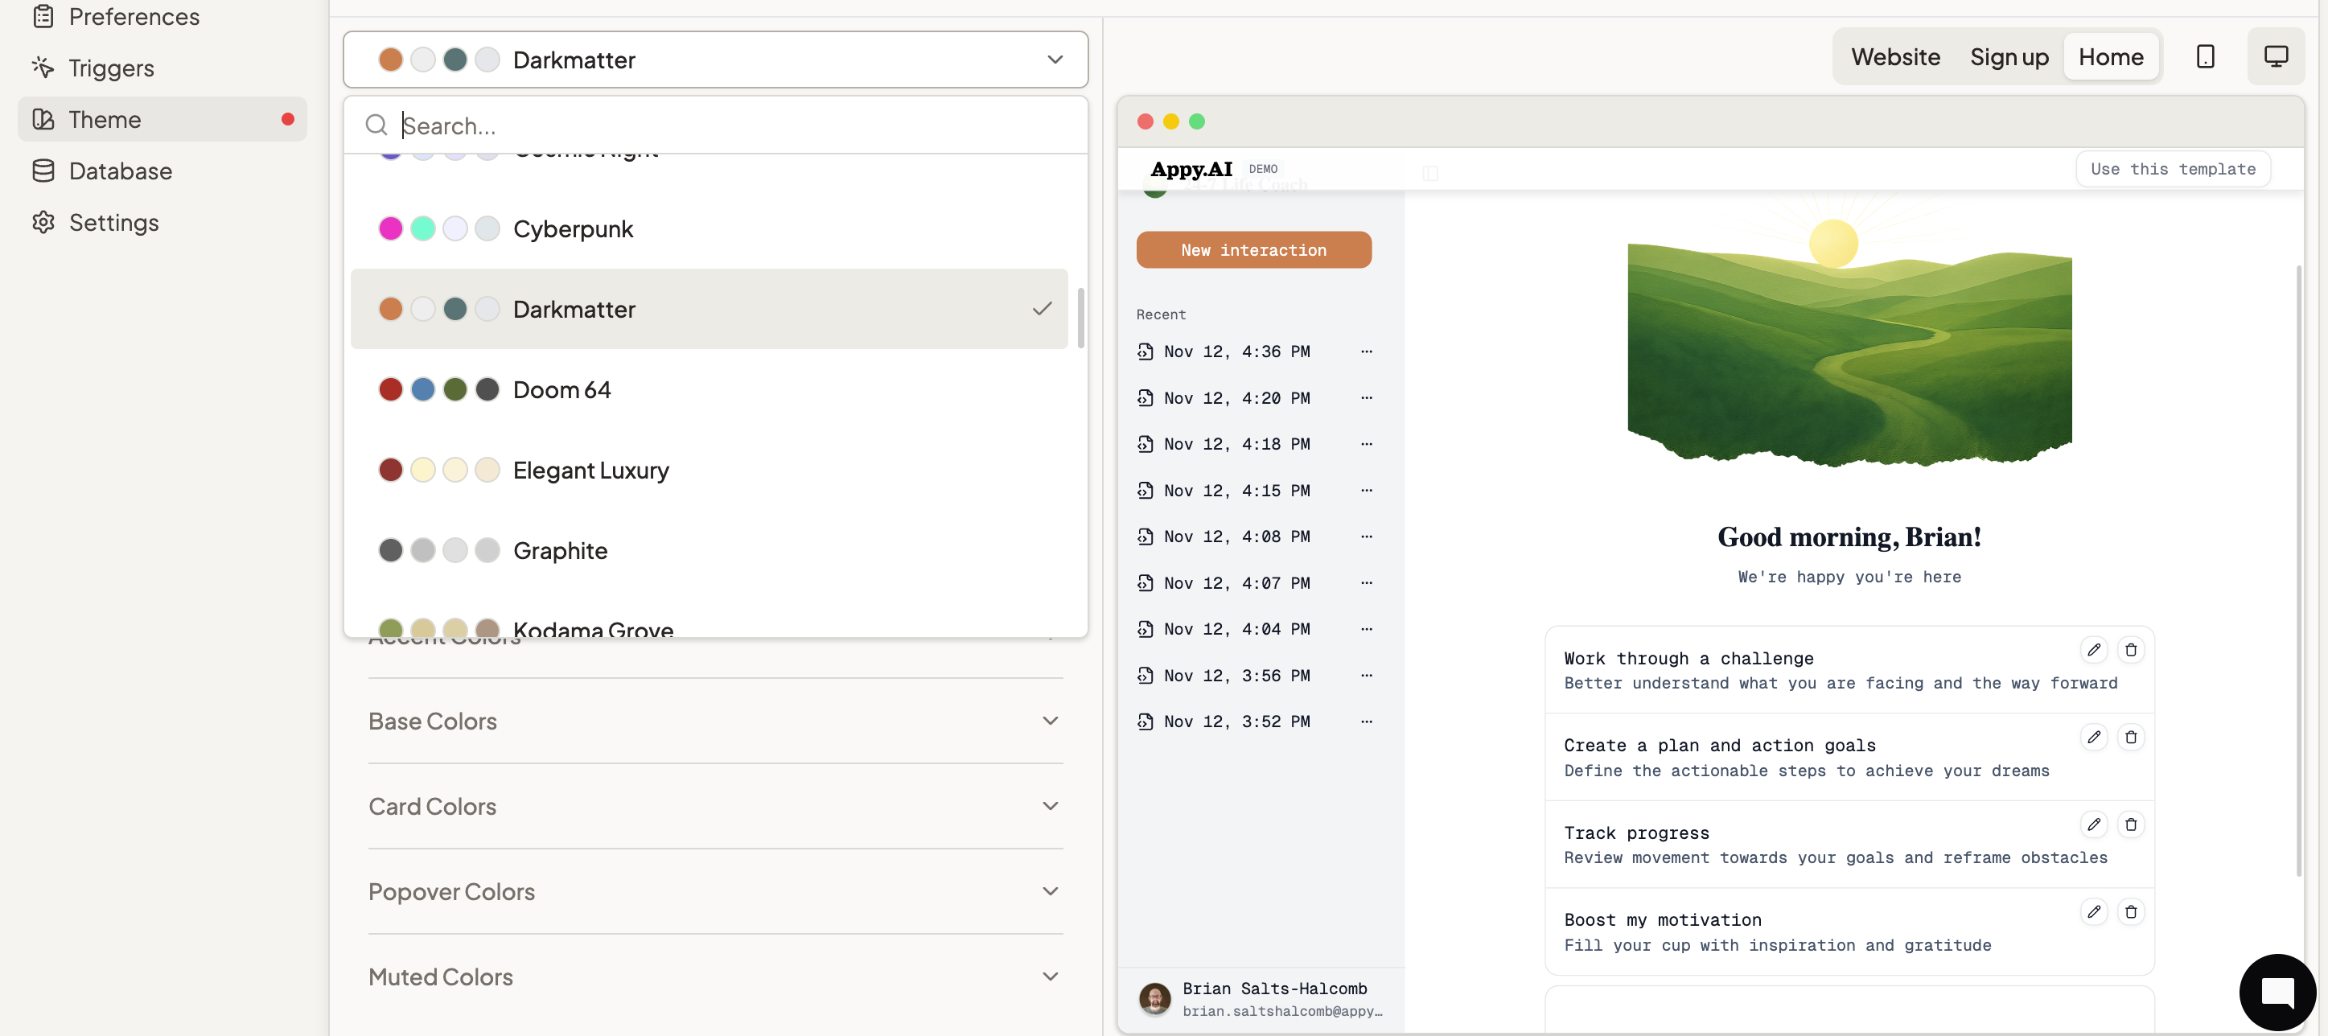Open options for Nov 12, 4:36 PM
The image size is (2328, 1036).
point(1366,351)
